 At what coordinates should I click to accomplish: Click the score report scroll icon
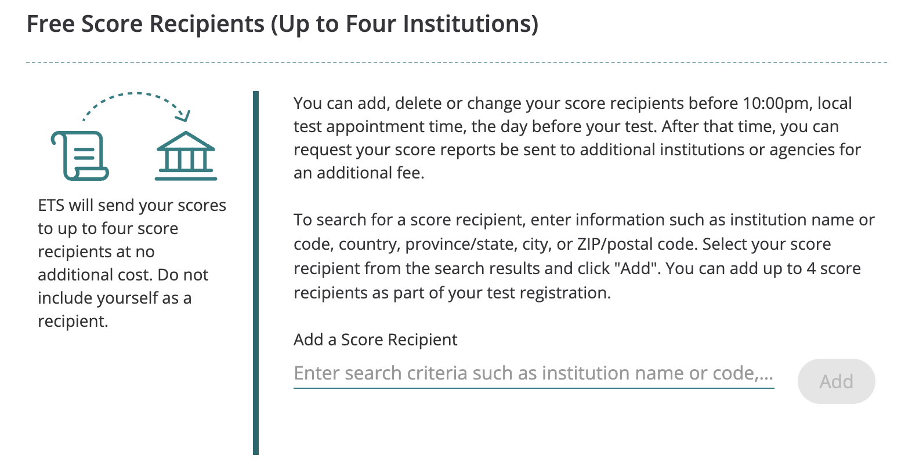click(80, 155)
